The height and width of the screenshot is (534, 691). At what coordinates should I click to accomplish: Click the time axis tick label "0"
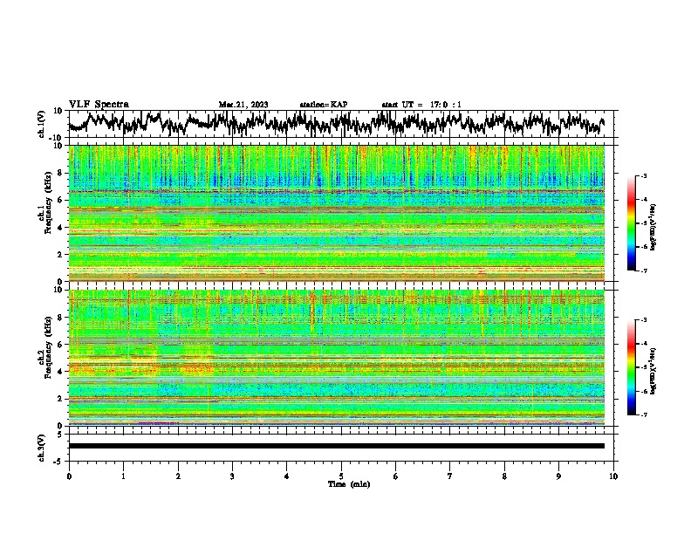coord(69,476)
